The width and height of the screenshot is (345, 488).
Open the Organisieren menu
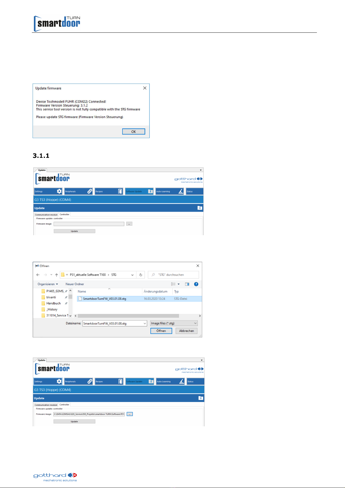click(x=48, y=284)
